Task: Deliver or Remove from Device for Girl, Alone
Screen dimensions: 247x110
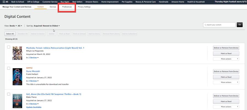Action: coord(226,96)
